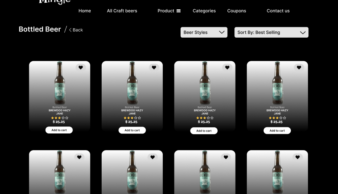Image resolution: width=338 pixels, height=194 pixels.
Task: Go to the Home menu item
Action: pyautogui.click(x=85, y=11)
